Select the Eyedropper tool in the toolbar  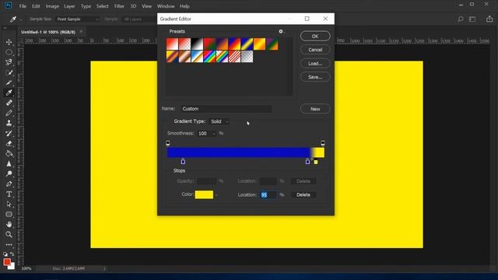click(x=9, y=93)
